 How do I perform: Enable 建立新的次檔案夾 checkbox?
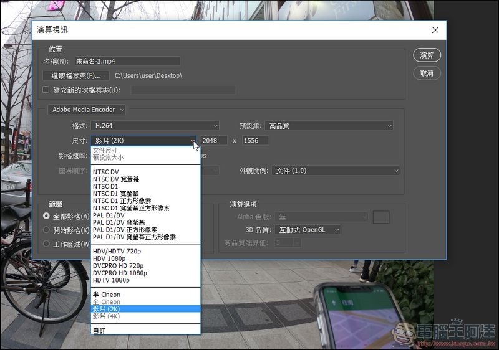pos(46,90)
